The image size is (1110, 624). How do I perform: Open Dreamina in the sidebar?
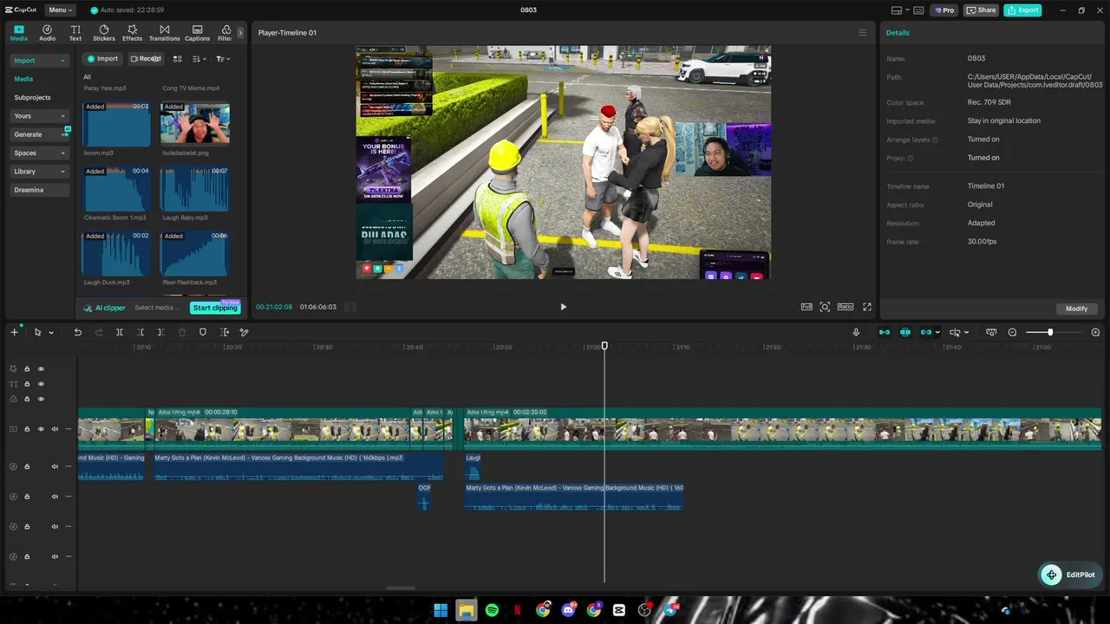[x=39, y=190]
